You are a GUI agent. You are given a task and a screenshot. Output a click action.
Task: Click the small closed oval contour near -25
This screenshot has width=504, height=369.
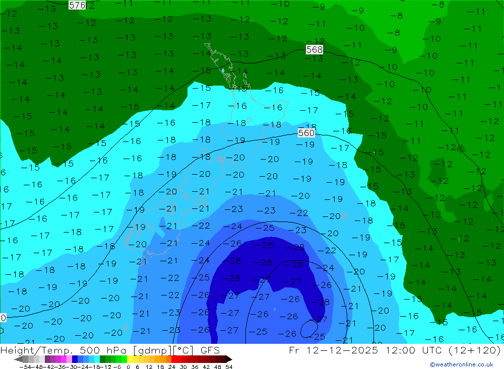(x=309, y=329)
